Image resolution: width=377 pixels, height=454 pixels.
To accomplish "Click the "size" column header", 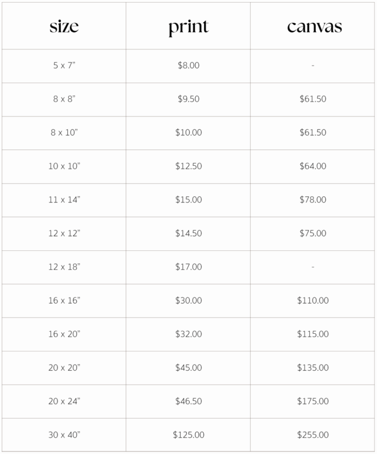I will [x=64, y=27].
